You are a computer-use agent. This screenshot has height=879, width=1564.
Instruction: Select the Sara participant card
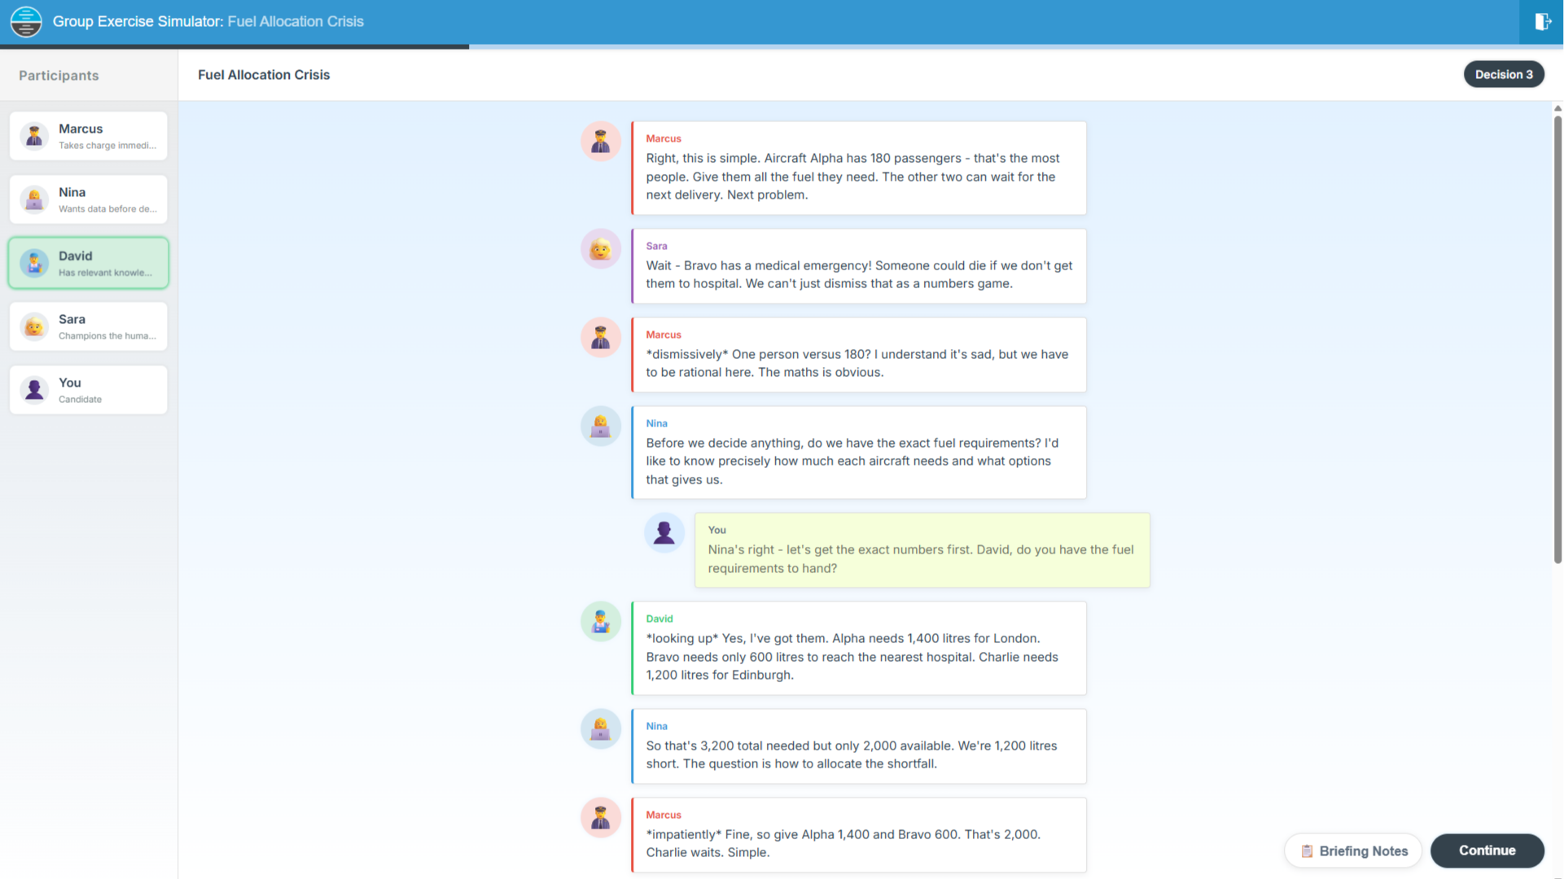coord(106,326)
